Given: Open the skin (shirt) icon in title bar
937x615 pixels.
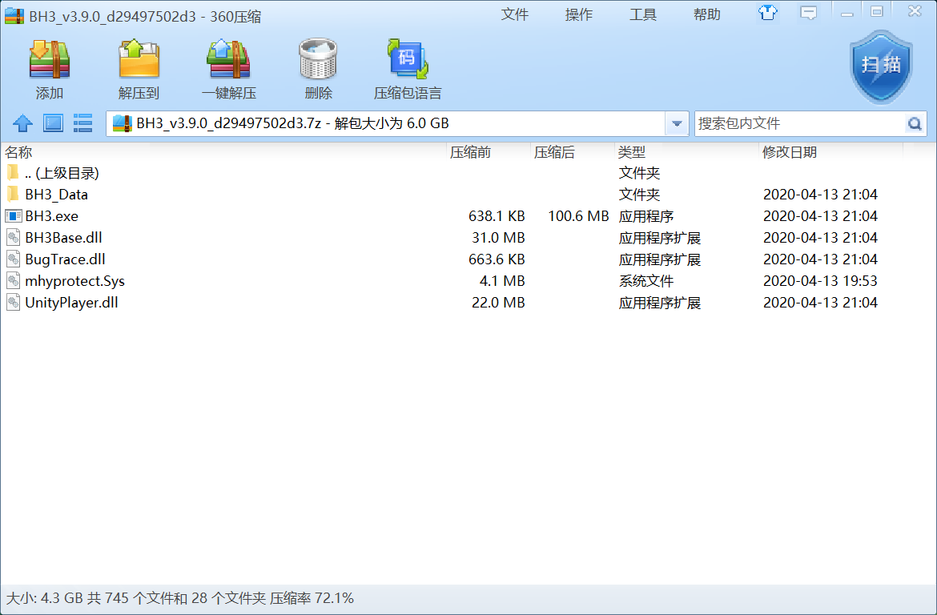Looking at the screenshot, I should click(x=768, y=13).
